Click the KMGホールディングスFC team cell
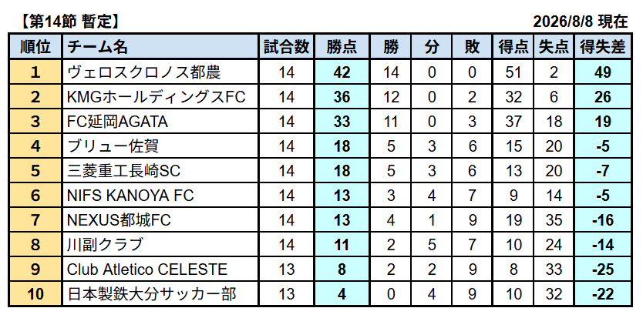This screenshot has height=318, width=643. 160,98
